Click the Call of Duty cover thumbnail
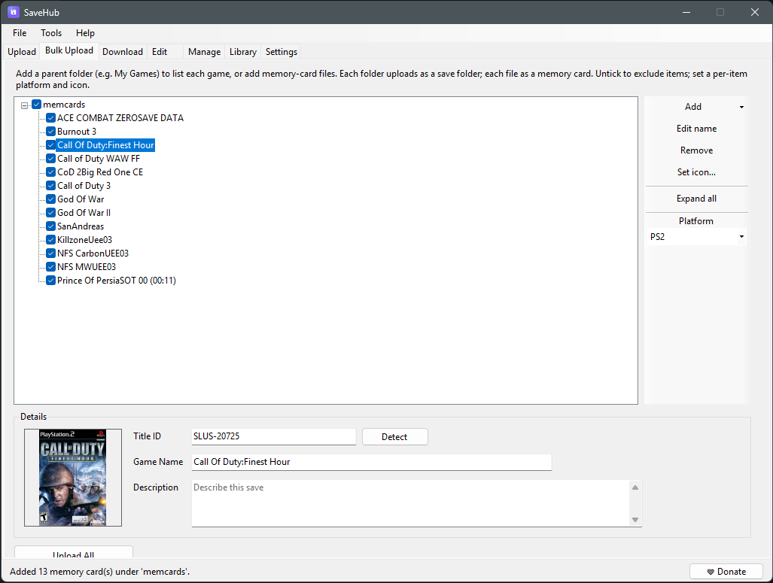Screen dimensions: 773x583 (x=73, y=478)
